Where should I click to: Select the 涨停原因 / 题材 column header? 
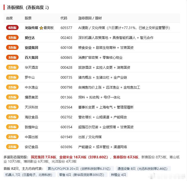click(x=90, y=18)
